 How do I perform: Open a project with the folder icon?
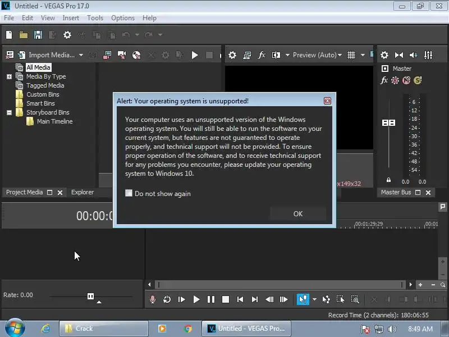click(x=24, y=35)
